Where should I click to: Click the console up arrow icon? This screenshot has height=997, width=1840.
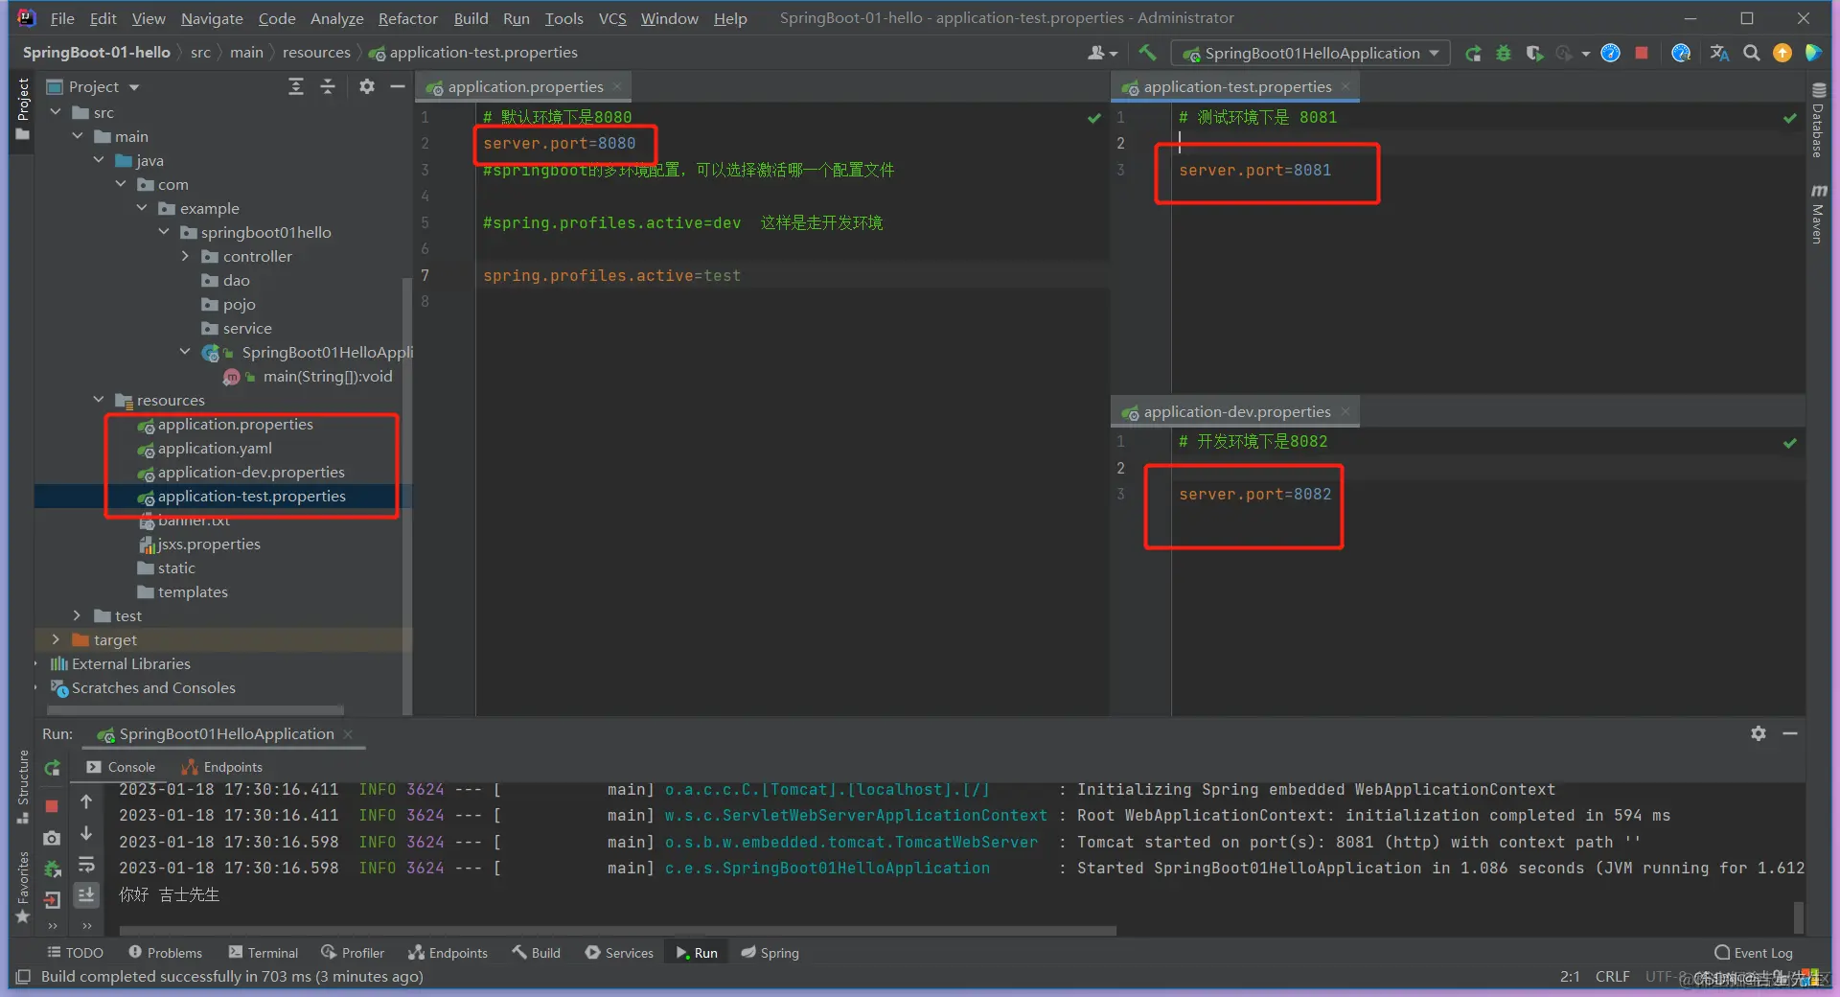86,801
